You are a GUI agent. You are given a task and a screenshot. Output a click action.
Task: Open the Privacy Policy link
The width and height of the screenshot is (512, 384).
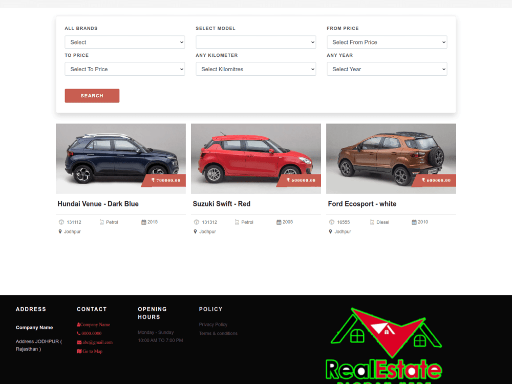[213, 325]
